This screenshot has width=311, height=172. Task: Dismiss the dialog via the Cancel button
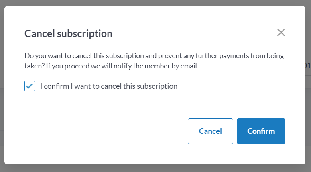click(210, 131)
